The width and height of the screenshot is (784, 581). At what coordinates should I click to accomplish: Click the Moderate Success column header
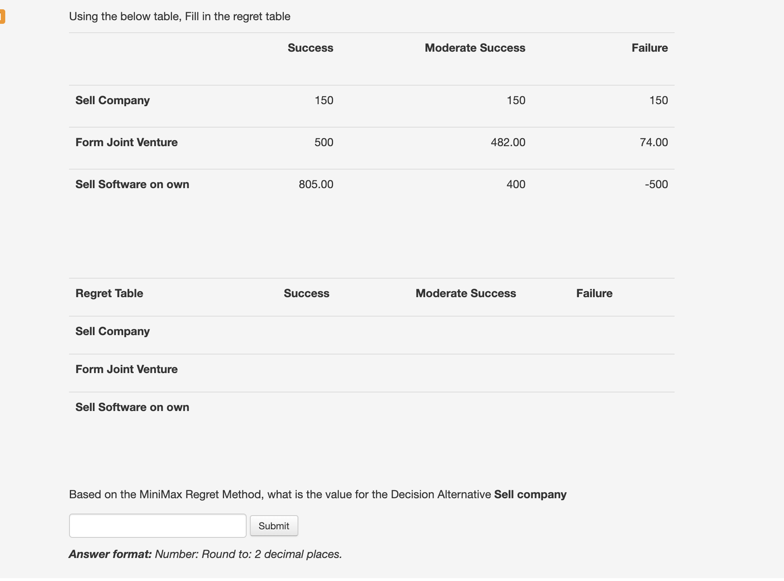pos(475,48)
